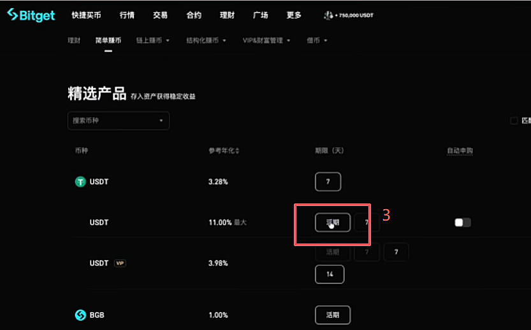531x330 pixels.
Task: Expand the 结构化赚币 submenu
Action: (x=206, y=41)
